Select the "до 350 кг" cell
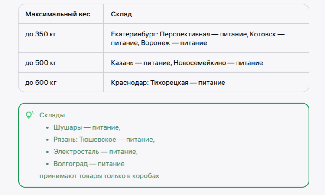The height and width of the screenshot is (195, 325). (41, 34)
